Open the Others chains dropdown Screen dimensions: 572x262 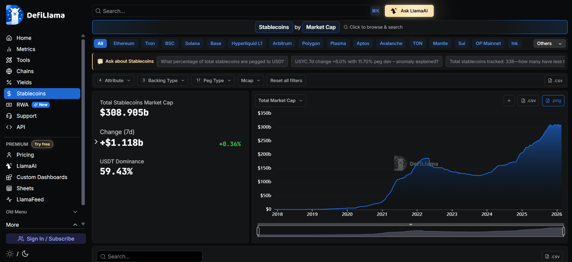tap(549, 43)
